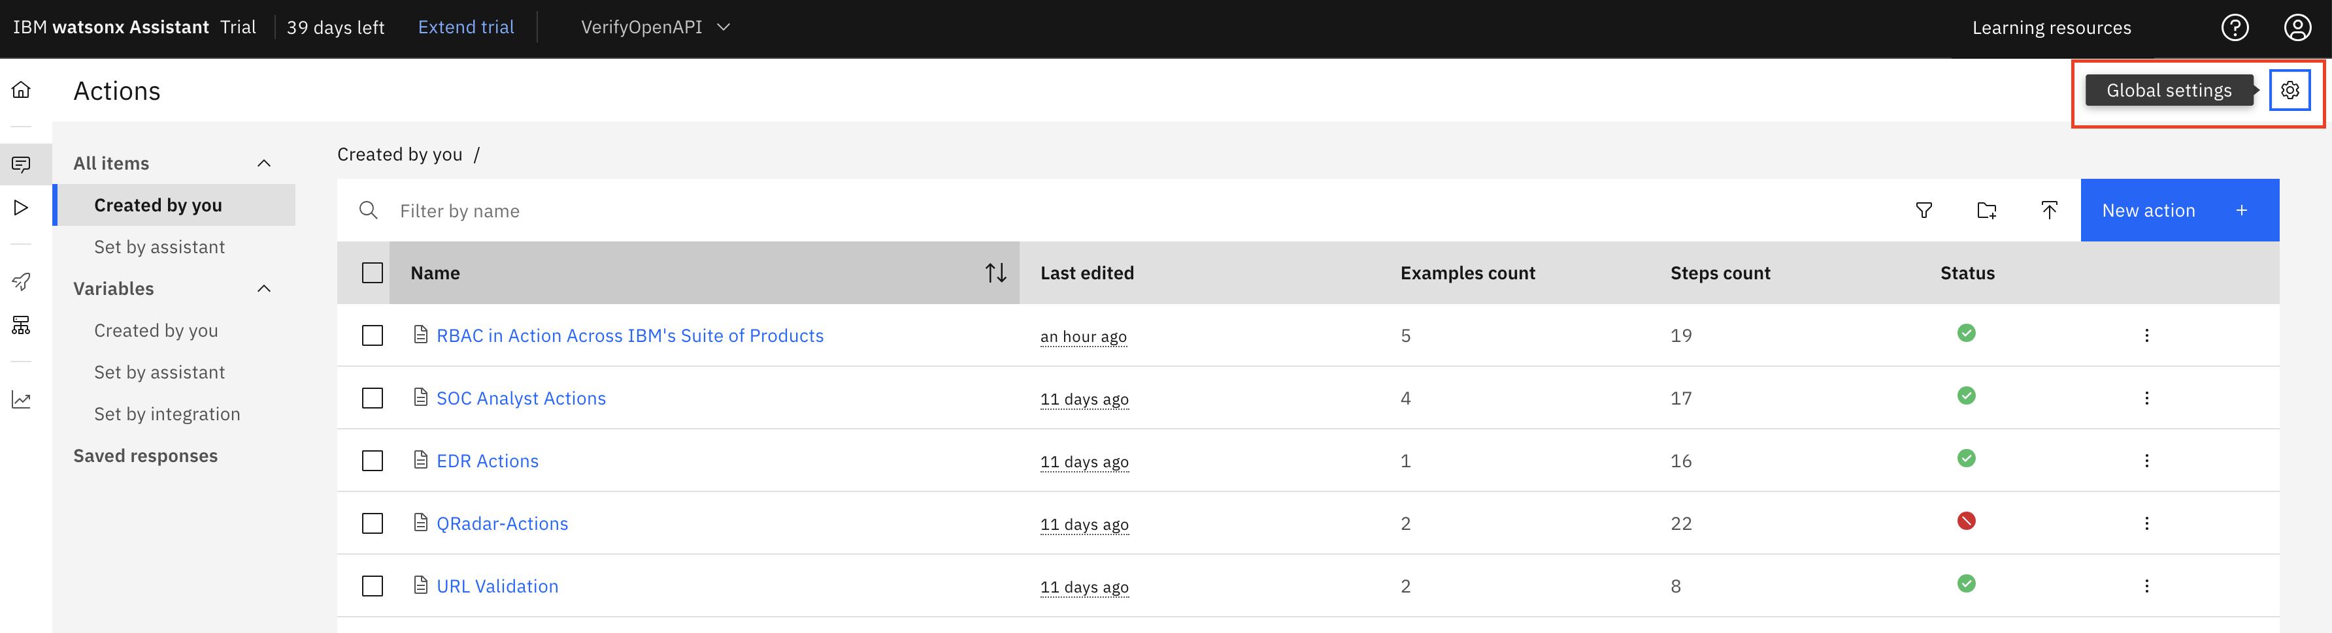Viewport: 2332px width, 633px height.
Task: Collapse the All items section
Action: (264, 164)
